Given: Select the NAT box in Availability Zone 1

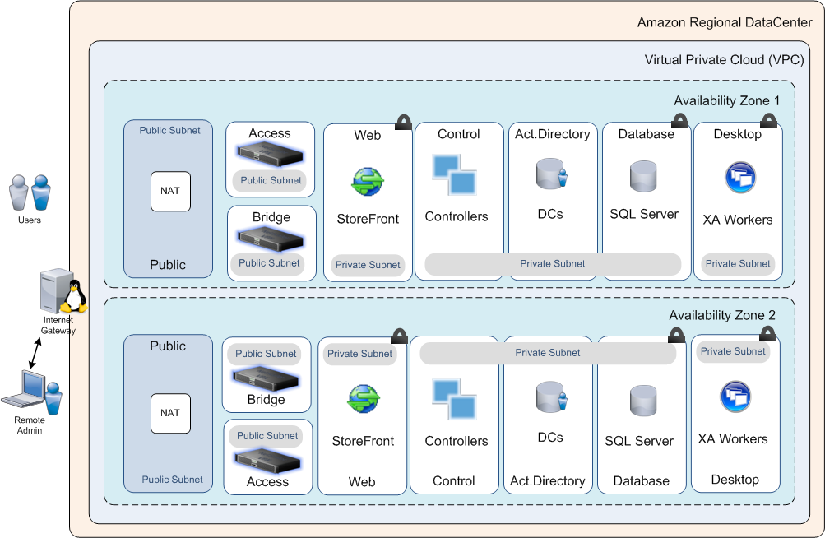Looking at the screenshot, I should coord(170,191).
